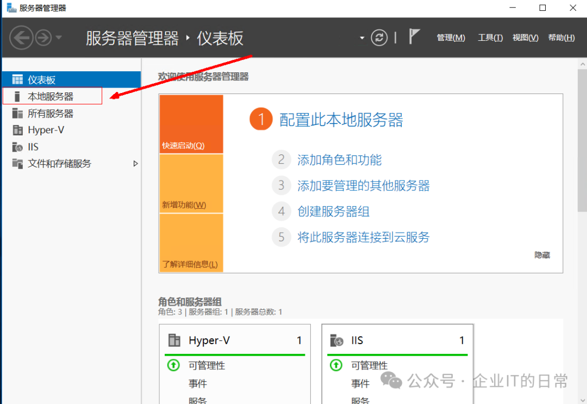Image resolution: width=587 pixels, height=404 pixels.
Task: Open the 了解详细信息(L) tile
Action: (x=191, y=243)
